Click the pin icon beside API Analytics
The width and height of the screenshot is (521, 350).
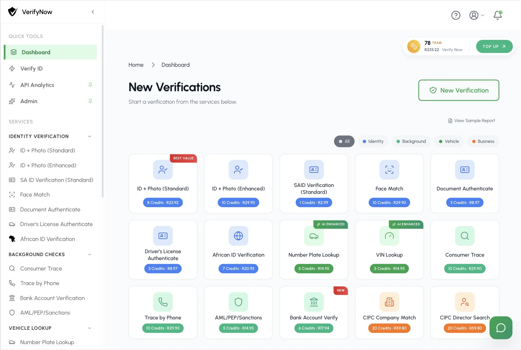90,85
